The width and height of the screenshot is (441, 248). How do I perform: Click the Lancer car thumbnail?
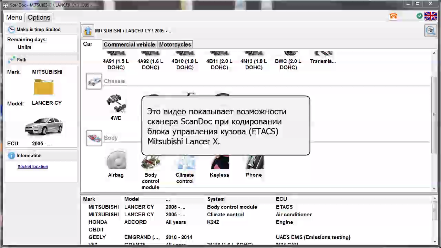pos(43,126)
